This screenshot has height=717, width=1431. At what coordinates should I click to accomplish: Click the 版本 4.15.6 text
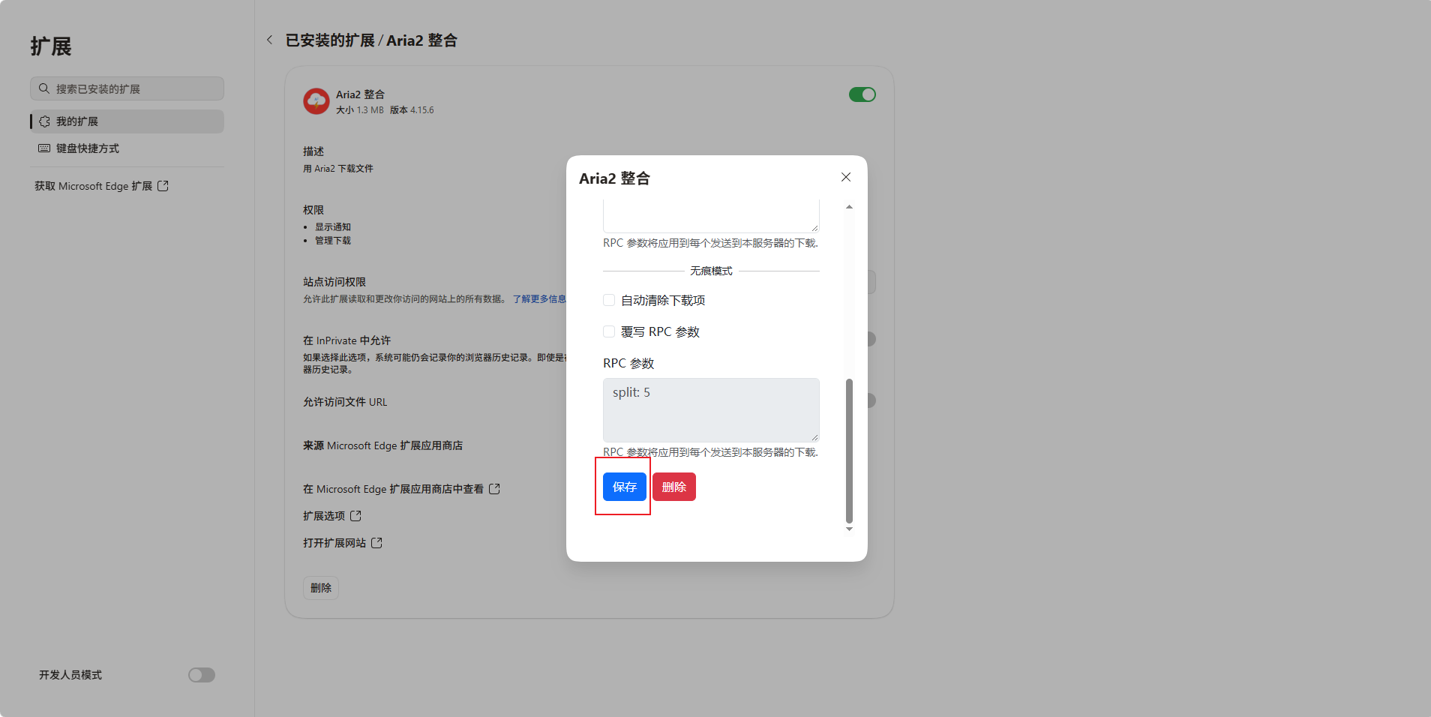click(412, 110)
